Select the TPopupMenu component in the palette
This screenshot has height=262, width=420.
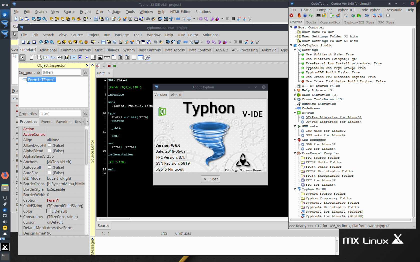39,57
